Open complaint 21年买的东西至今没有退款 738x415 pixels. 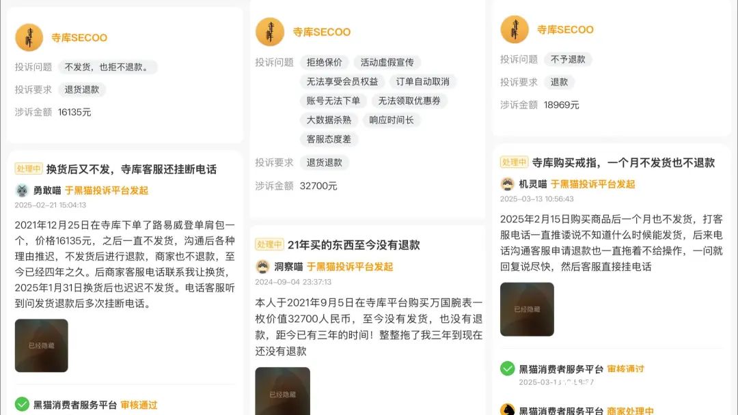click(353, 245)
